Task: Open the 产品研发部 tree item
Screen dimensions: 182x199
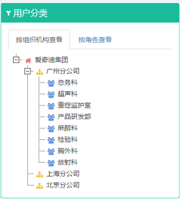Action: click(x=74, y=117)
